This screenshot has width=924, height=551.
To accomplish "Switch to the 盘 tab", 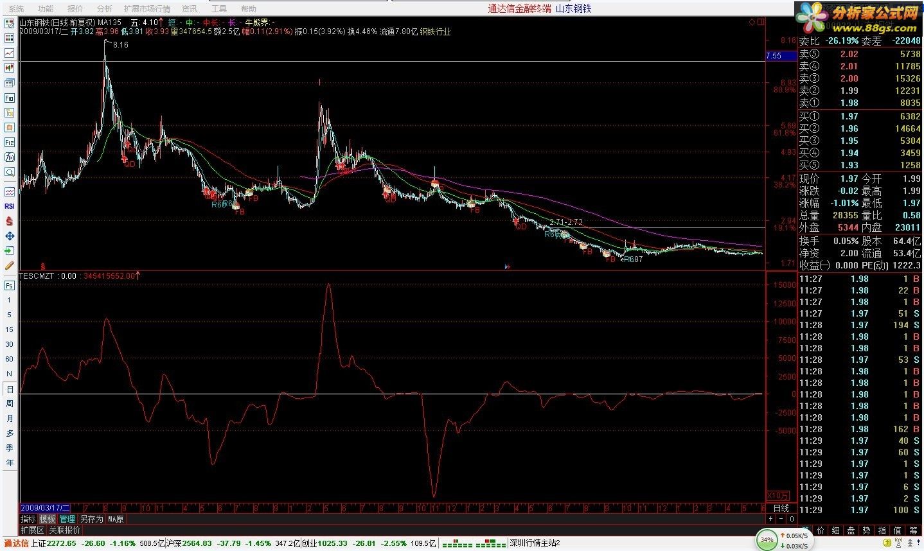I will click(853, 530).
